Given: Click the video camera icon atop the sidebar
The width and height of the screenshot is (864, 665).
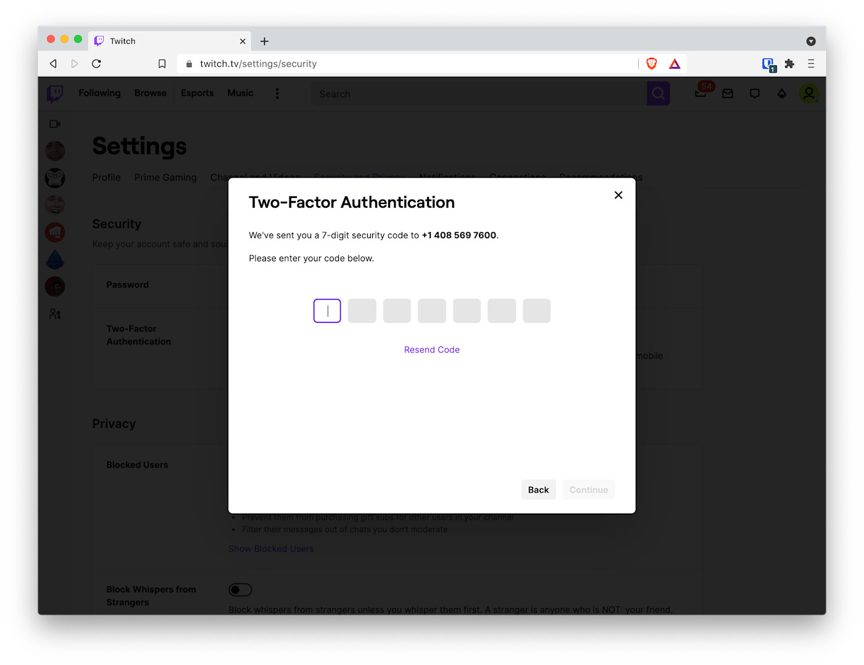Looking at the screenshot, I should coord(54,123).
